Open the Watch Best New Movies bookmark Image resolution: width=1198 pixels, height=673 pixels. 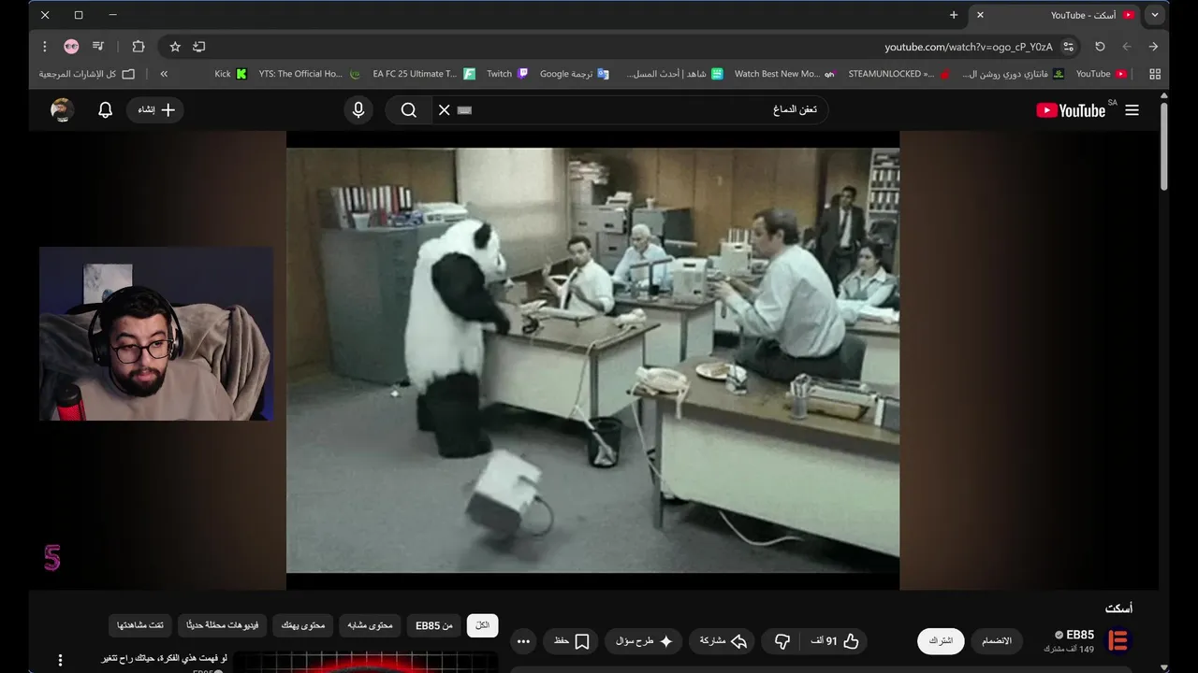[x=784, y=74]
